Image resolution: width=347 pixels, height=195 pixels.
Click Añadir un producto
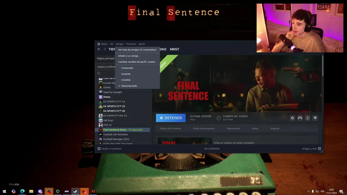coord(110,149)
